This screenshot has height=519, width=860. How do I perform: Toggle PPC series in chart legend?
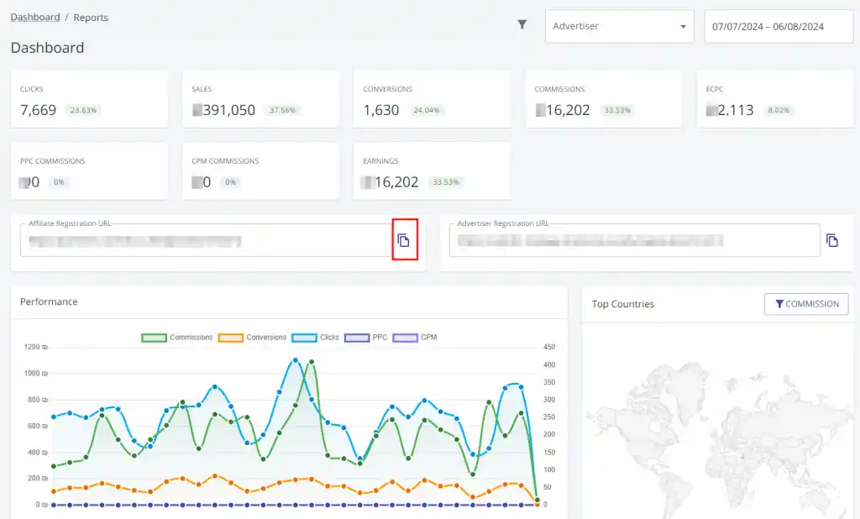(x=366, y=338)
